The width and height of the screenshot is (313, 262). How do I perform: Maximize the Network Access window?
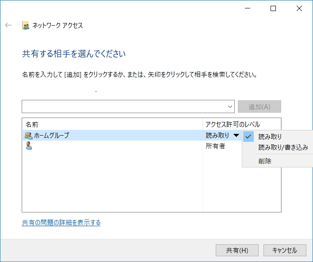tap(273, 8)
